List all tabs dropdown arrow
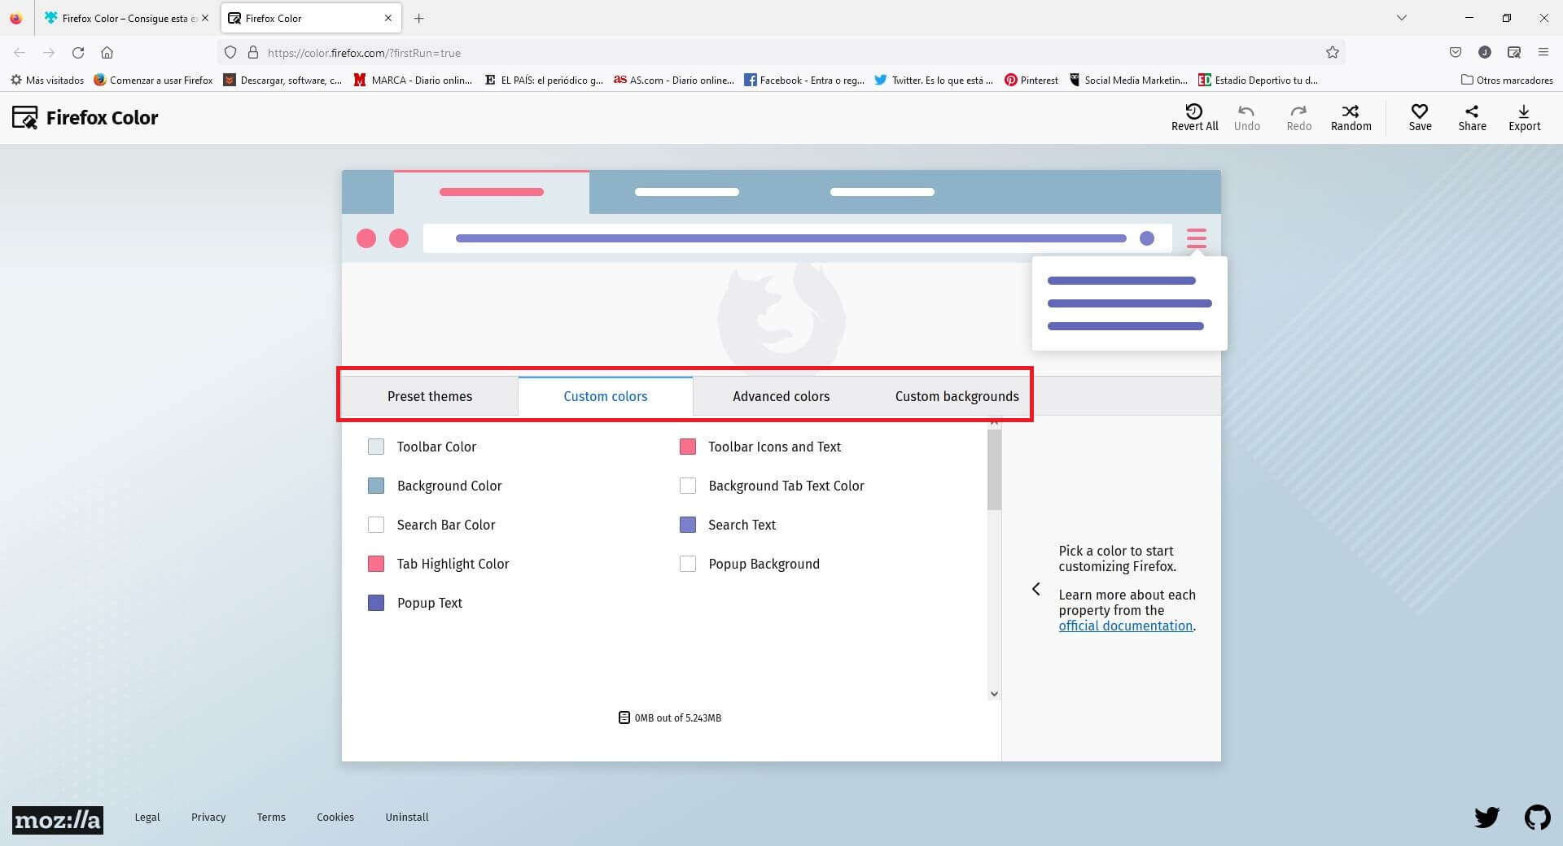The height and width of the screenshot is (846, 1563). 1402,18
